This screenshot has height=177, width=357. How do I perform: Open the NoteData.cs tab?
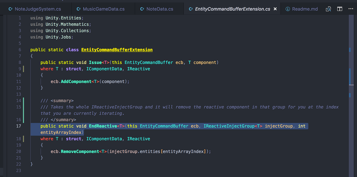[159, 9]
